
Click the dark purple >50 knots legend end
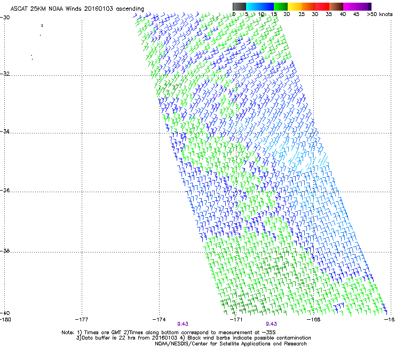click(x=369, y=6)
